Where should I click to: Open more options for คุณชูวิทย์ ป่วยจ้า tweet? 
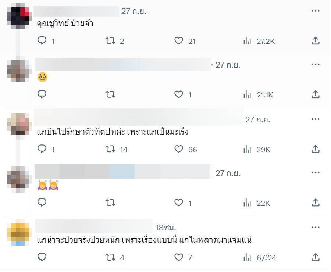pos(315,11)
